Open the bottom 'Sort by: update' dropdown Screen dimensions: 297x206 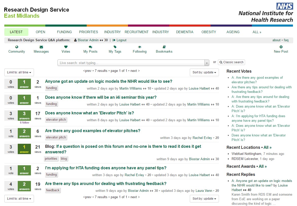coord(204,199)
